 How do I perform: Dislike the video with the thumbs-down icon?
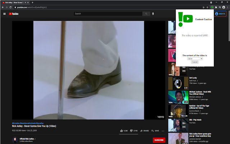pyautogui.click(x=132, y=131)
